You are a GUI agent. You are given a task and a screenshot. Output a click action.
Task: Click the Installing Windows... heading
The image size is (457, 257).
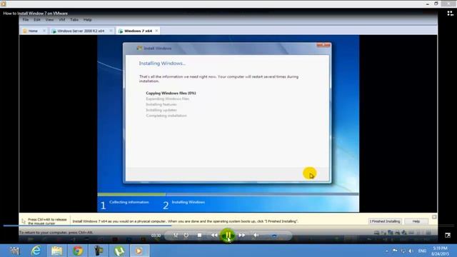[x=162, y=64]
